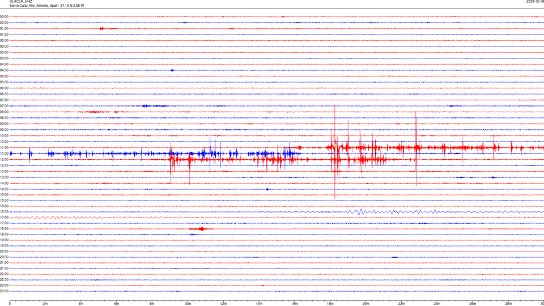This screenshot has width=544, height=306.
Task: Select the 14:00 time row label
Action: 4,183
